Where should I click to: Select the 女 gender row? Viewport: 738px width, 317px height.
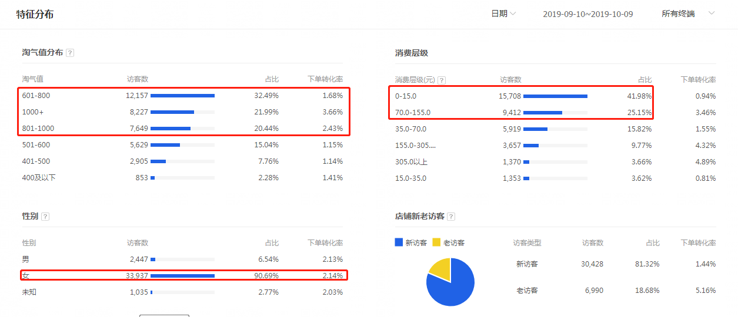click(x=182, y=275)
